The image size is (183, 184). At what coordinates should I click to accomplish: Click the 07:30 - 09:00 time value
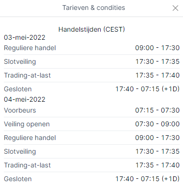click(157, 124)
